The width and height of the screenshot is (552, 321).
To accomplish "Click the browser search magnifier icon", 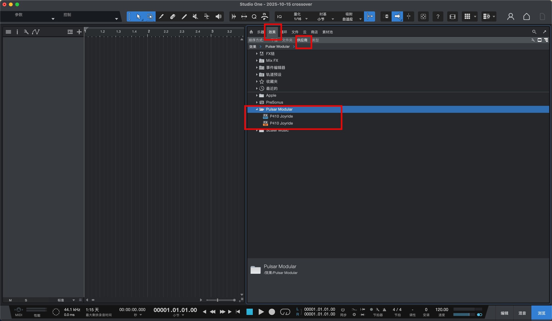I will point(534,32).
